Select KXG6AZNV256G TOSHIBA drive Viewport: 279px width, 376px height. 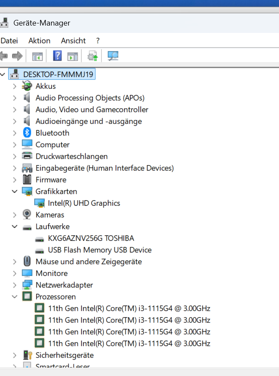(91, 238)
